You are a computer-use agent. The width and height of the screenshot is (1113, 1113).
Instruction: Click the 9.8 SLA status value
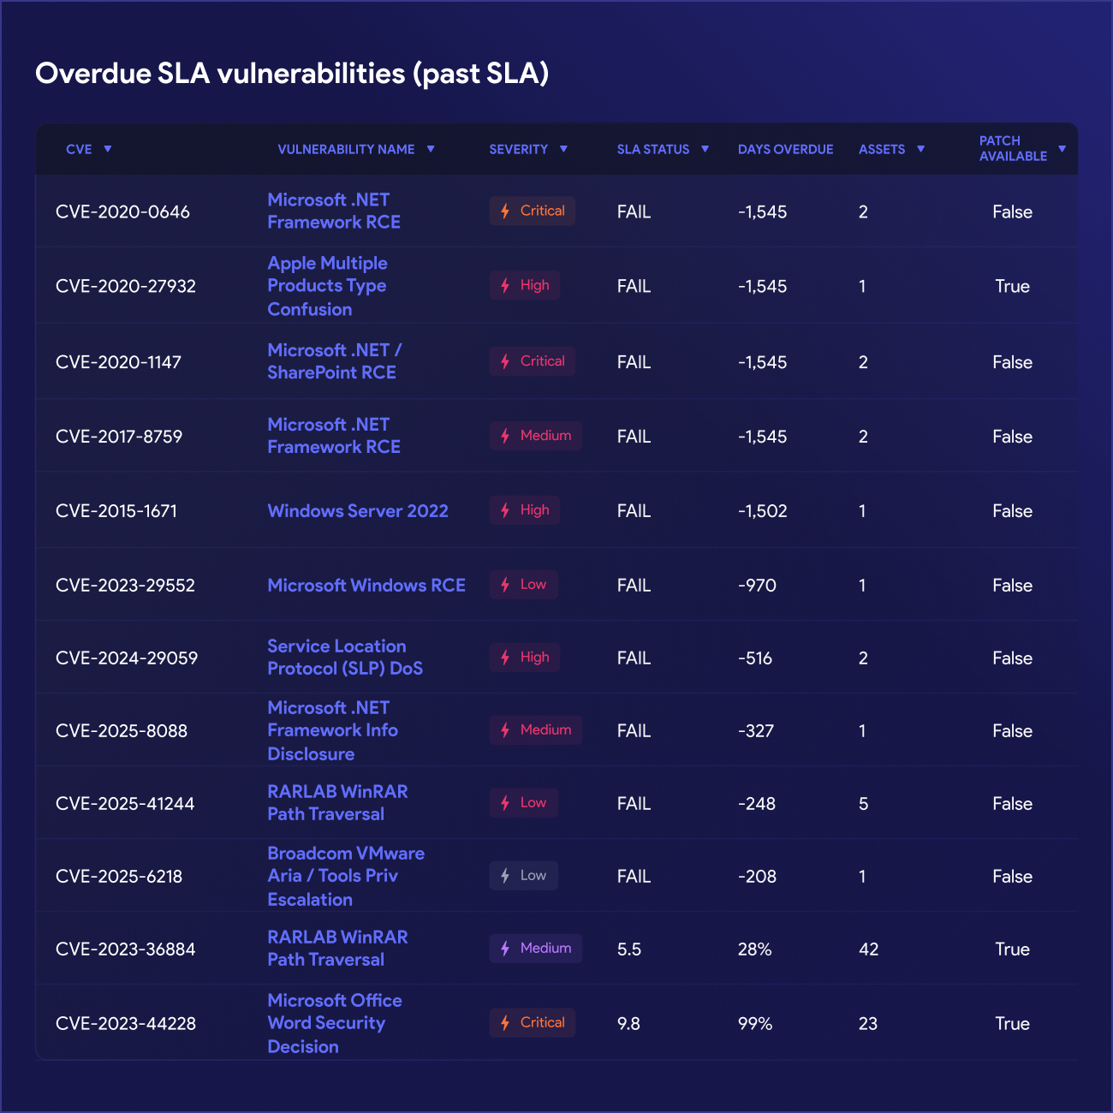pyautogui.click(x=629, y=1024)
